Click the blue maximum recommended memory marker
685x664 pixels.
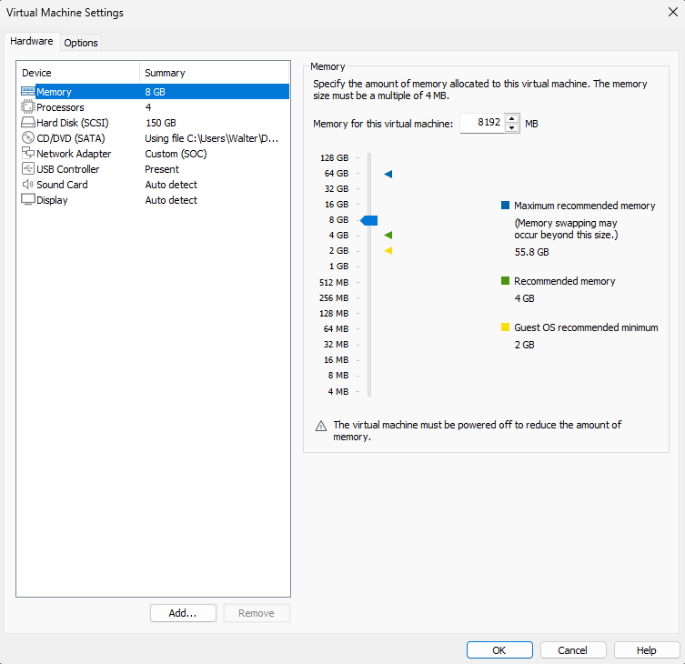(388, 174)
